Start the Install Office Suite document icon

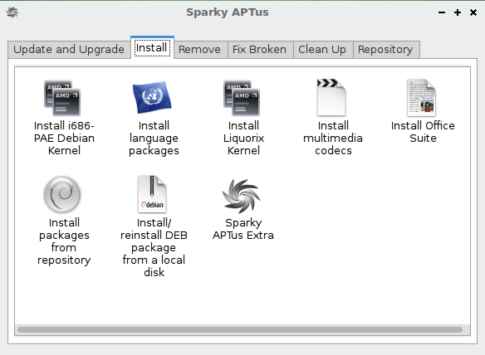tap(421, 98)
